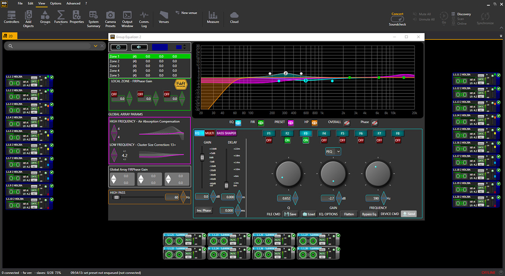Screen dimensions: 505x276
Task: Open the System Summary tool
Action: click(94, 18)
